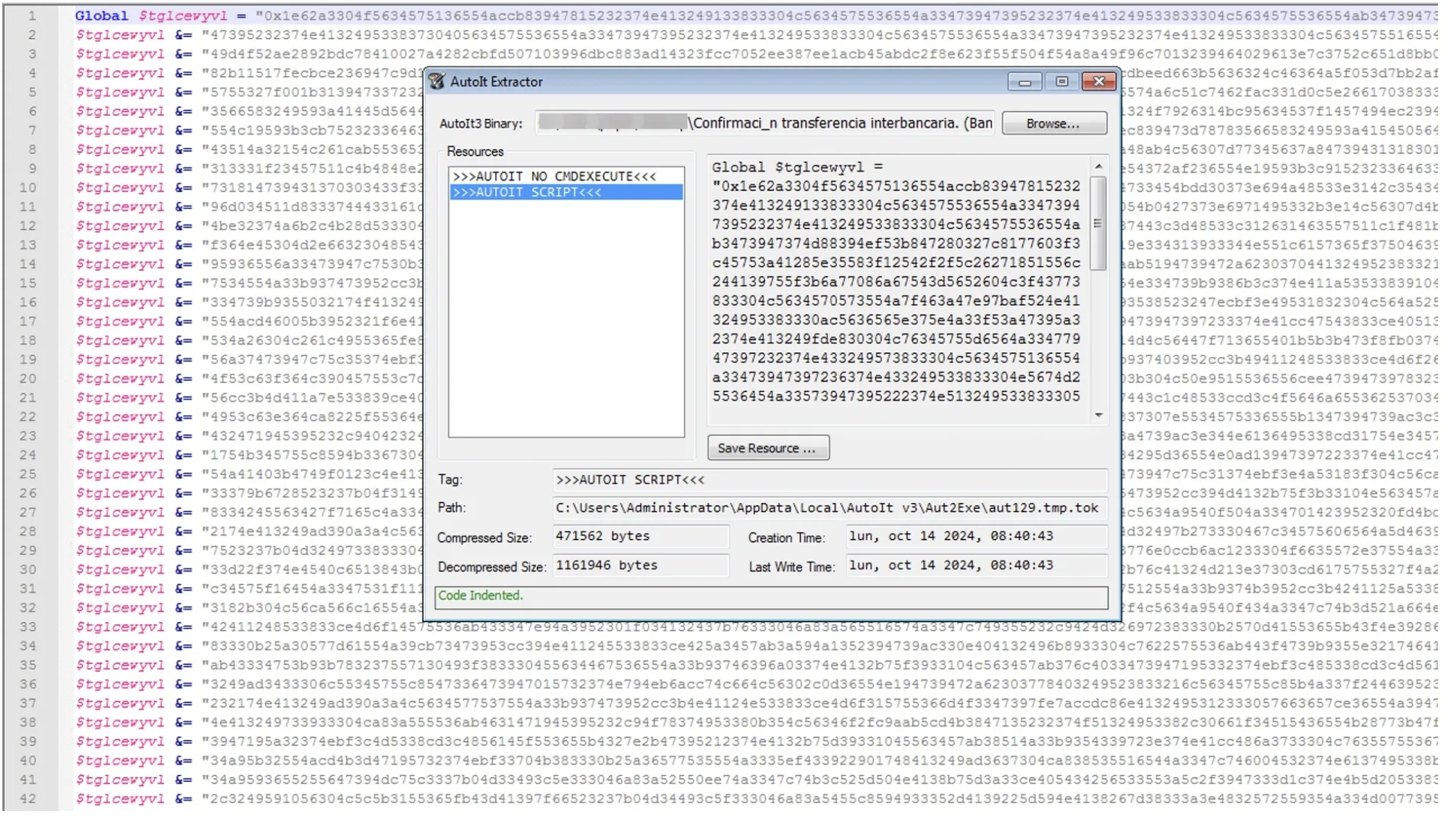The height and width of the screenshot is (816, 1448).
Task: Click line number 42 in editor
Action: click(x=28, y=799)
